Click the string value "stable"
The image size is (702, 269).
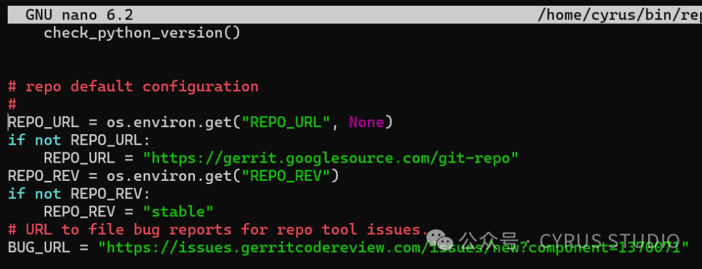pos(177,211)
